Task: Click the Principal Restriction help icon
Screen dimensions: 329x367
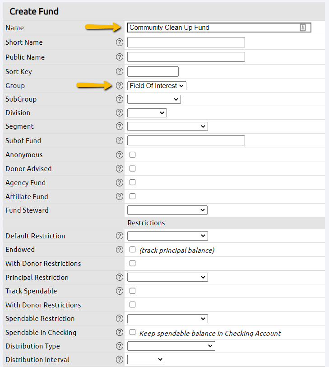Action: click(x=119, y=277)
